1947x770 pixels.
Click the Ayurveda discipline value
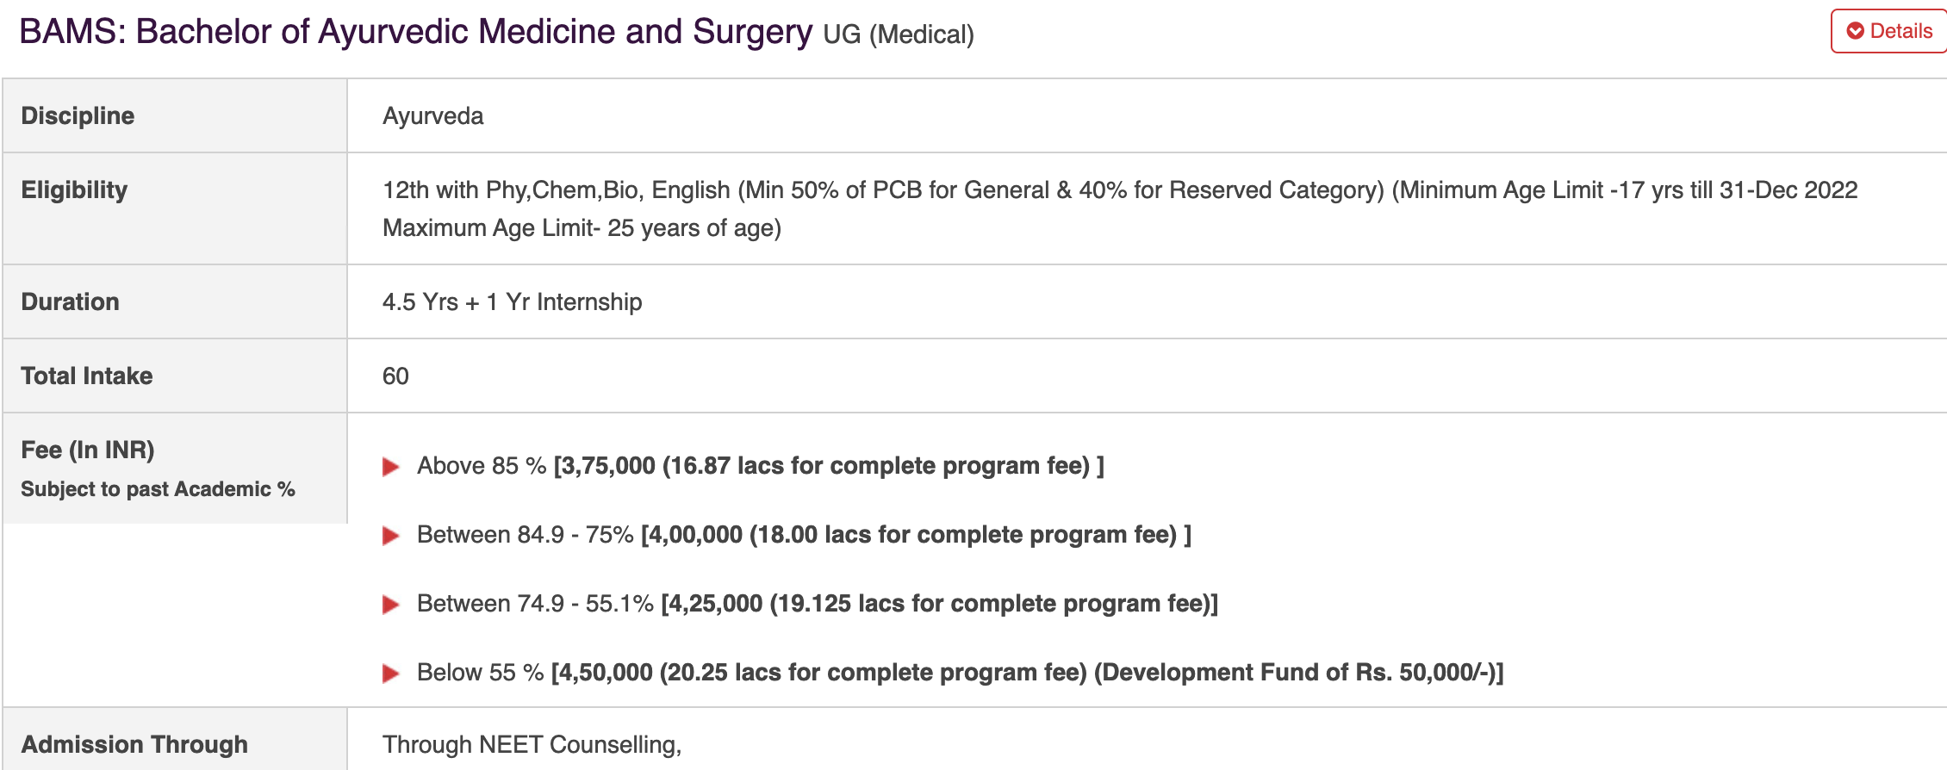[x=432, y=115]
